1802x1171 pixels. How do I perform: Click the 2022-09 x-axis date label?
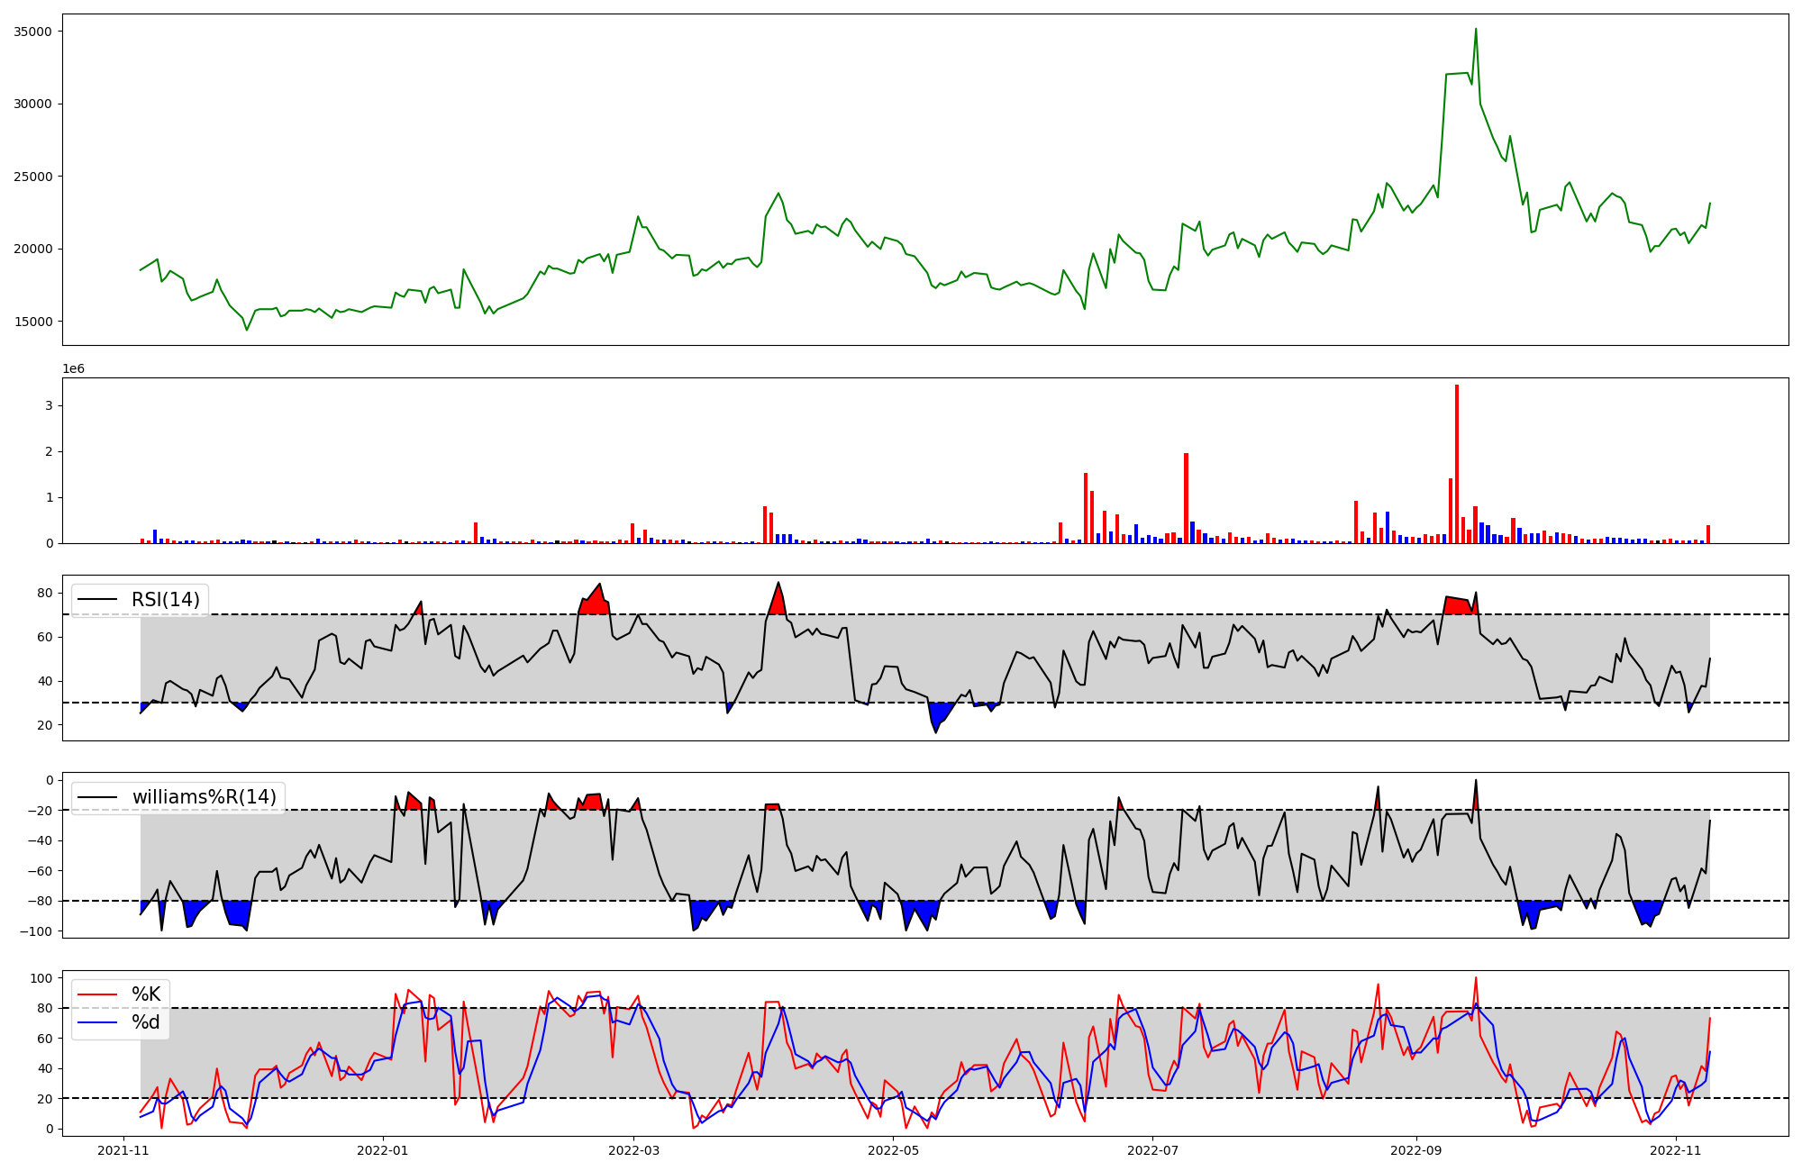pyautogui.click(x=1416, y=1150)
